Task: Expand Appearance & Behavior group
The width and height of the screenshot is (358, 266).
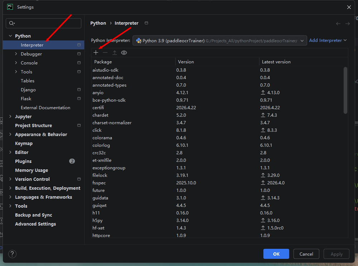Action: [x=10, y=134]
